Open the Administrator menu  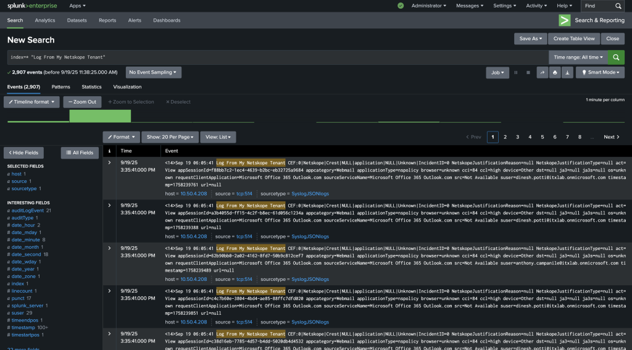pyautogui.click(x=429, y=6)
